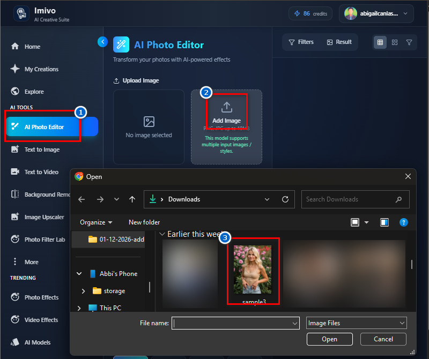
Task: Go forward in the Open dialog
Action: 100,199
